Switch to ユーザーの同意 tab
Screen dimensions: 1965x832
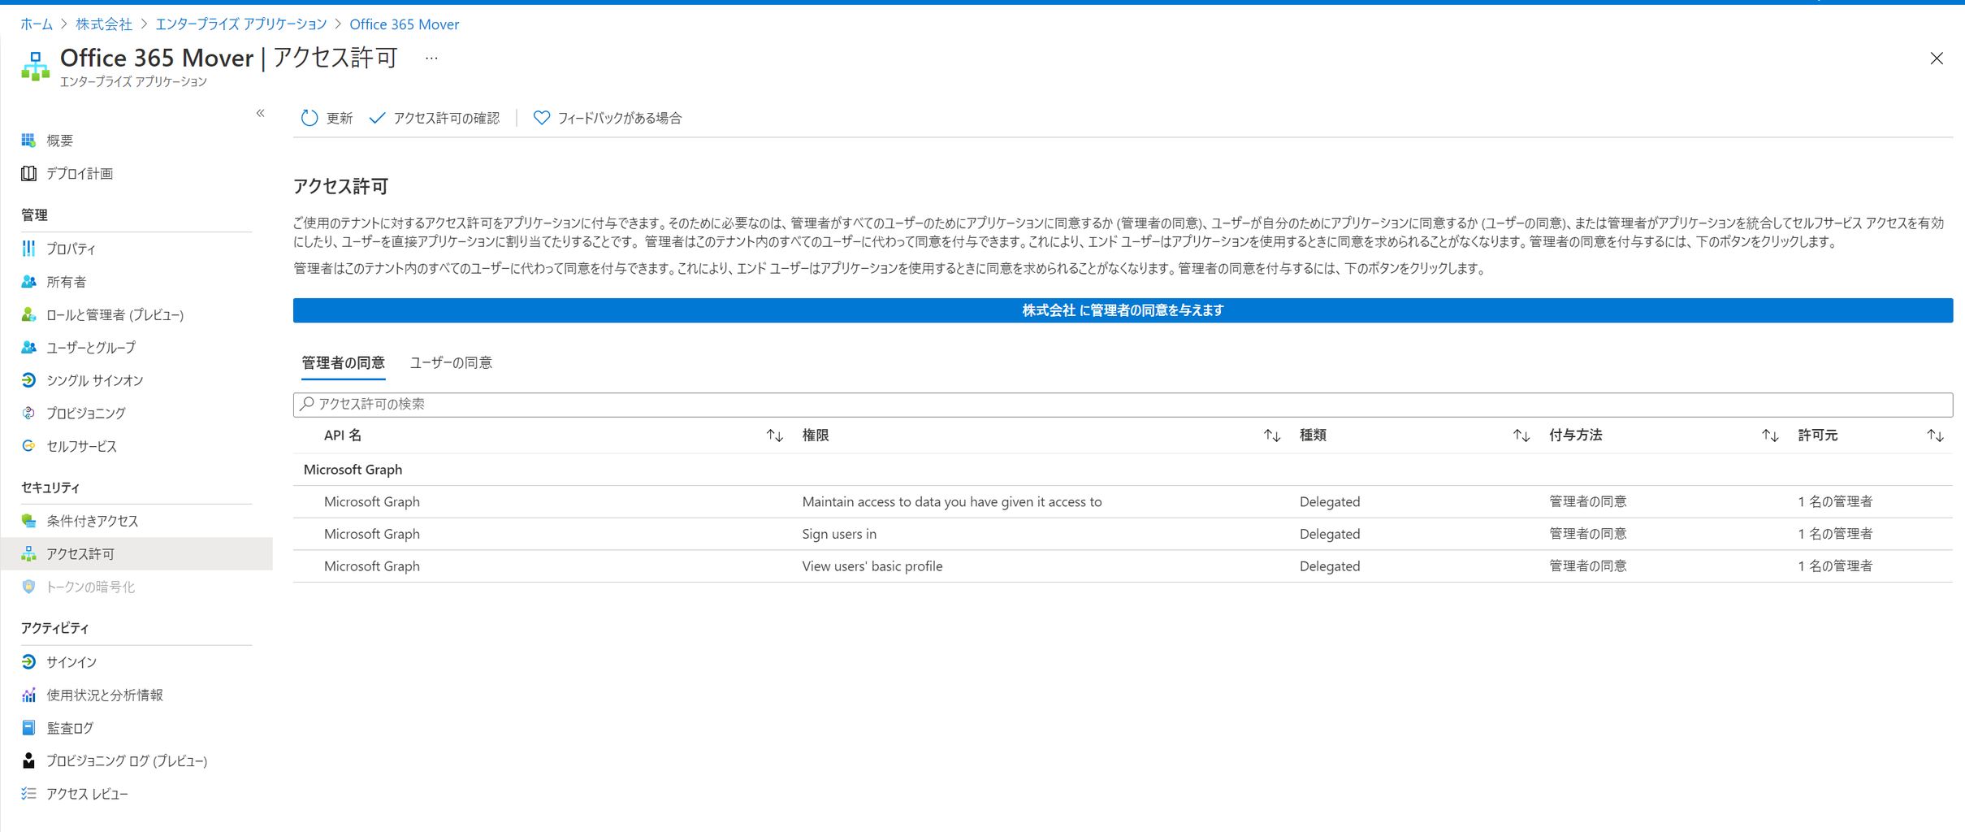tap(451, 363)
